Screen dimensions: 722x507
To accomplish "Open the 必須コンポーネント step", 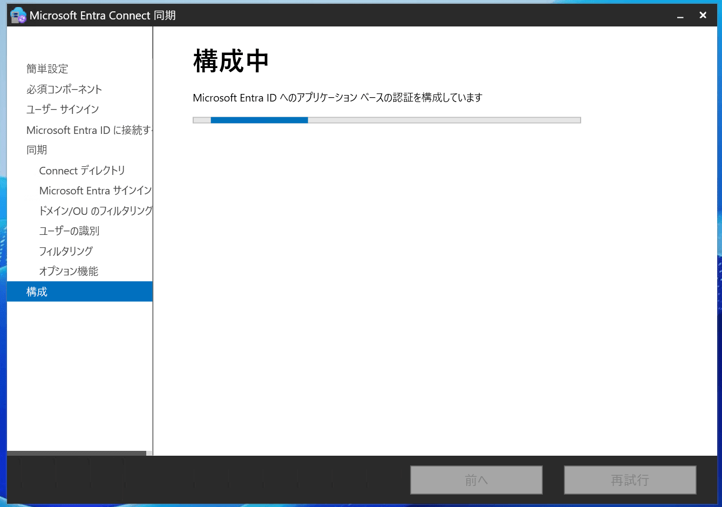I will [64, 89].
